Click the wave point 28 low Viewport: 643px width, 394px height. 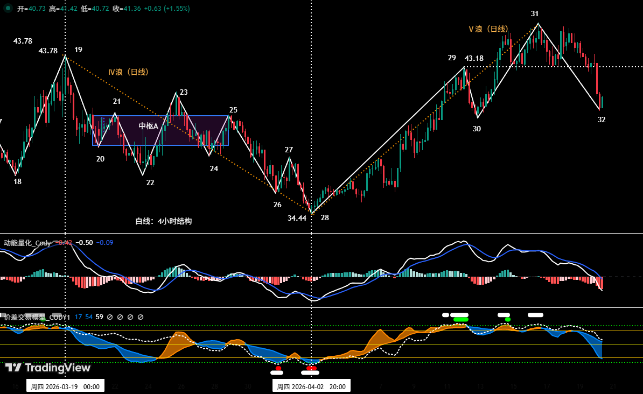coord(312,213)
